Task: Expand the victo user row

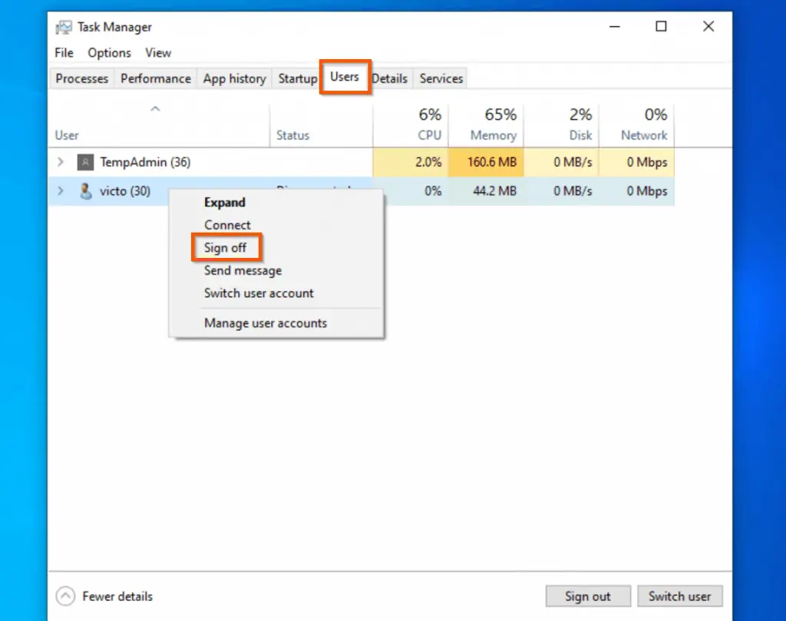Action: pyautogui.click(x=61, y=191)
